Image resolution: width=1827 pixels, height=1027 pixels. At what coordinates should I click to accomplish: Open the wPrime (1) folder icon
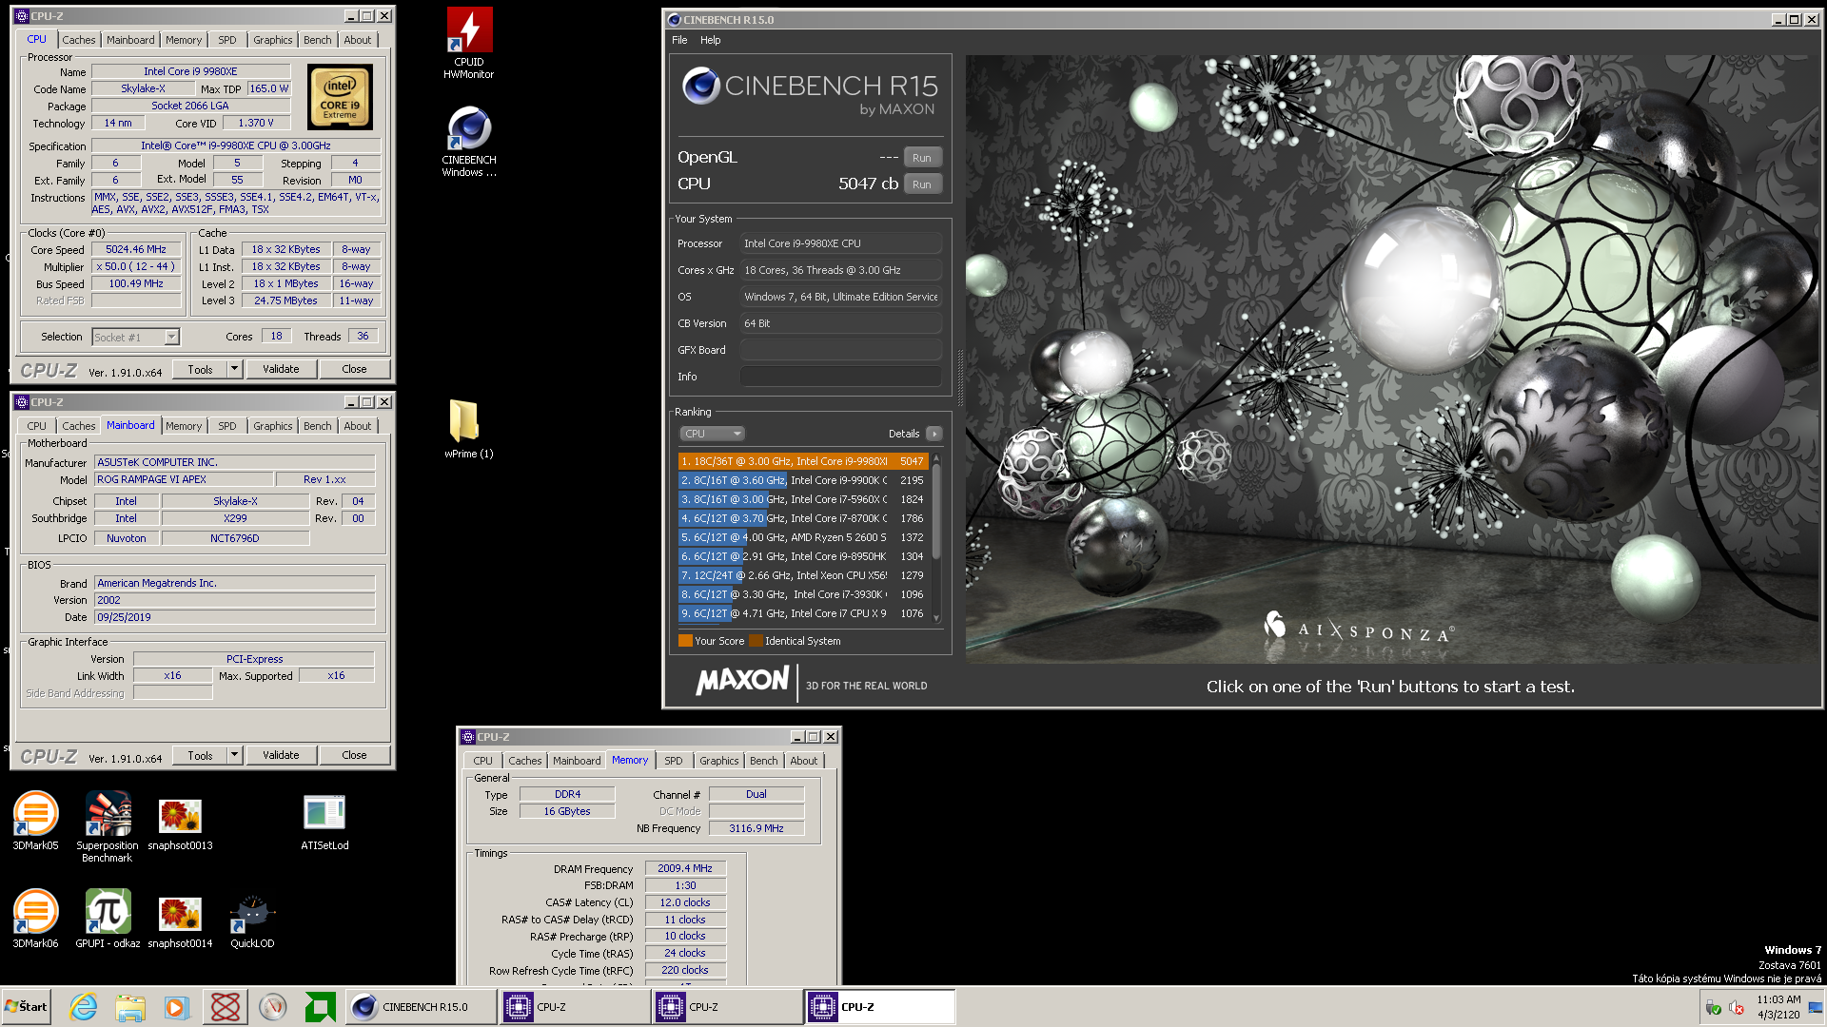[468, 429]
